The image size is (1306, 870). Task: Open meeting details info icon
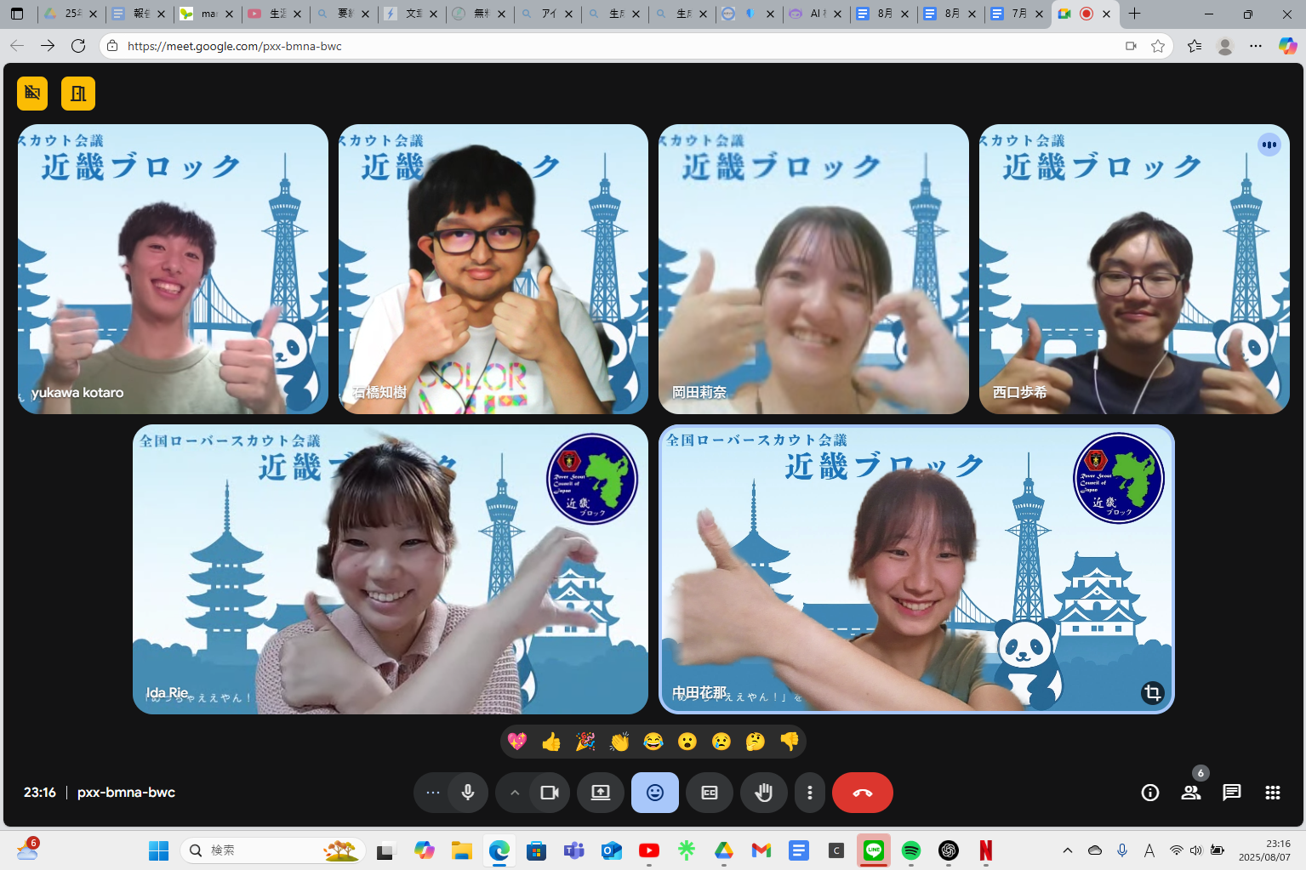(1149, 793)
